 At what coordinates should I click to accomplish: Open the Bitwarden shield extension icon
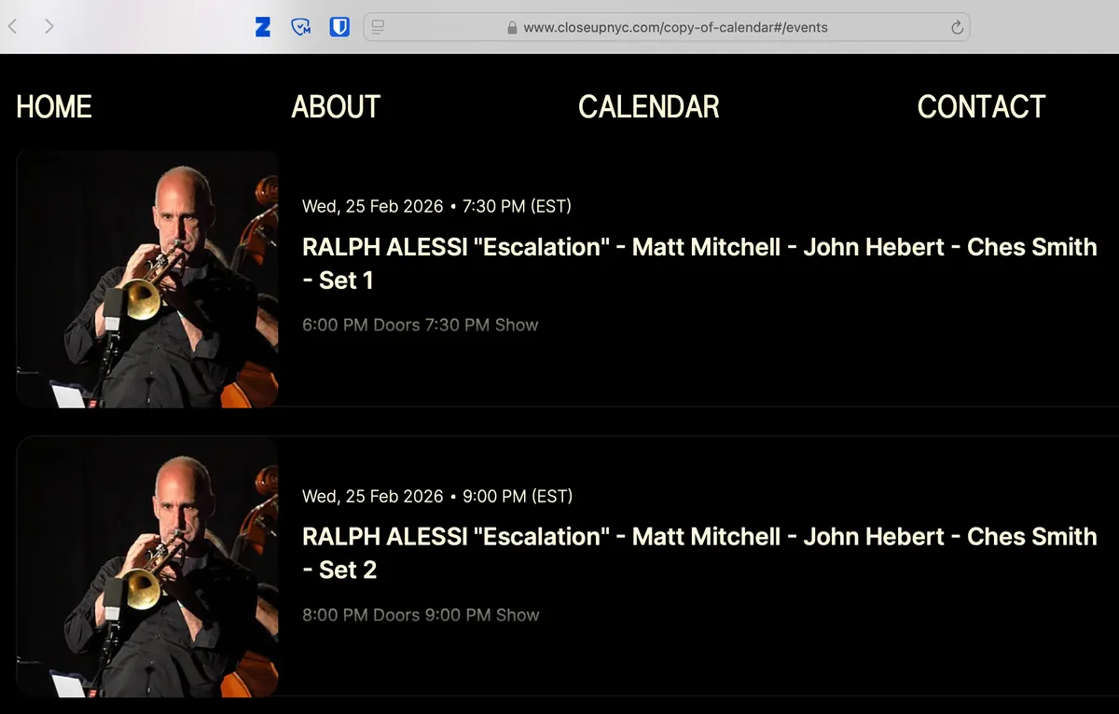tap(339, 27)
